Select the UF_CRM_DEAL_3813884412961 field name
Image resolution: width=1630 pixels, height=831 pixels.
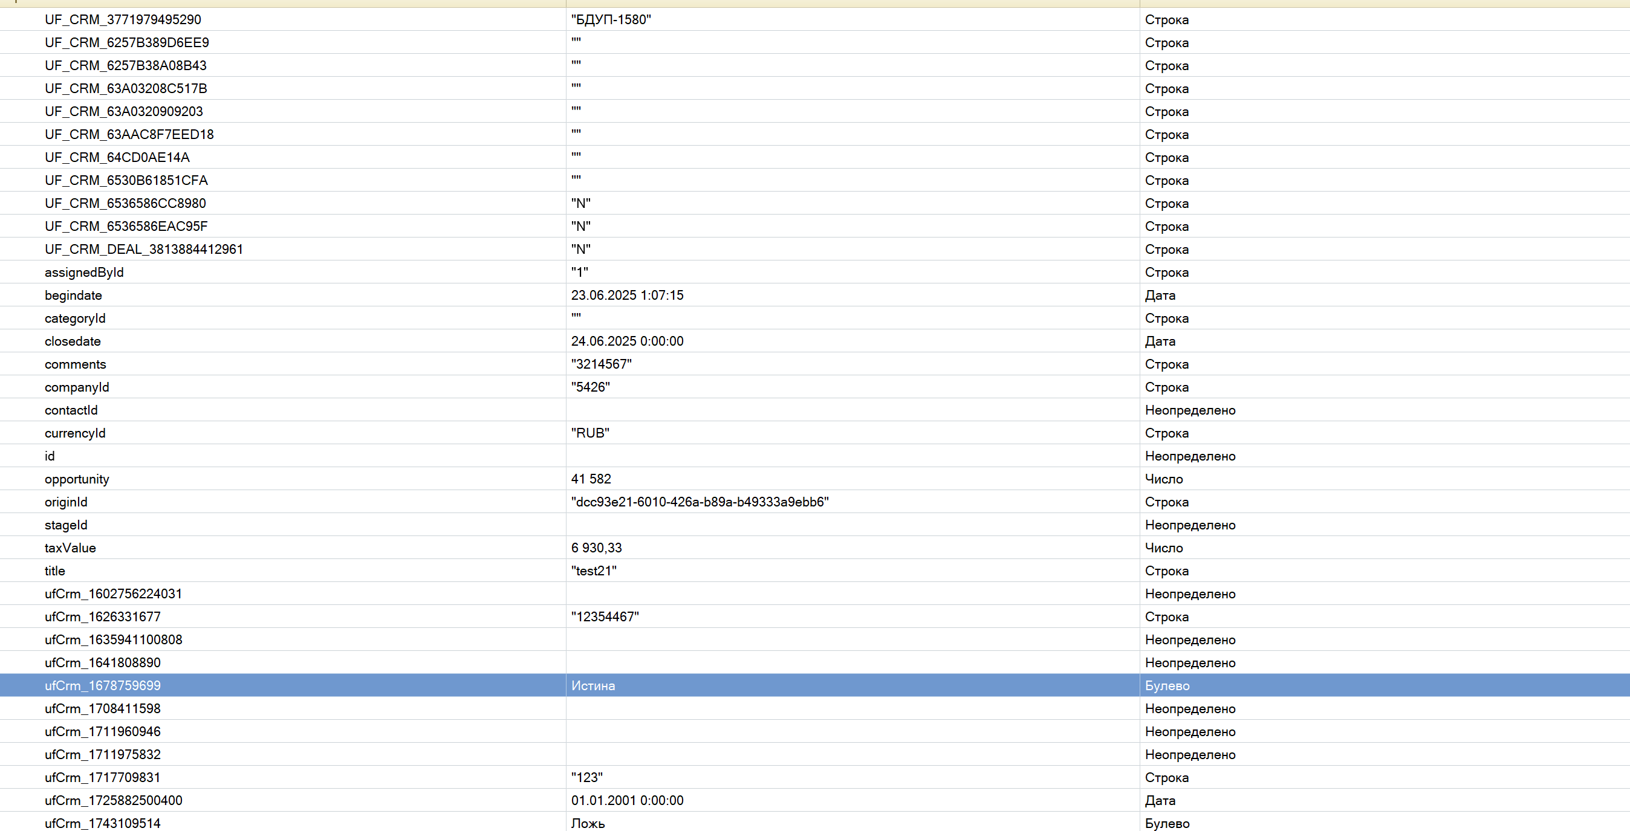click(144, 249)
